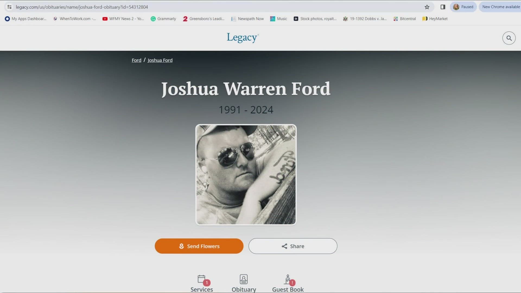Click the Share button

pyautogui.click(x=293, y=246)
